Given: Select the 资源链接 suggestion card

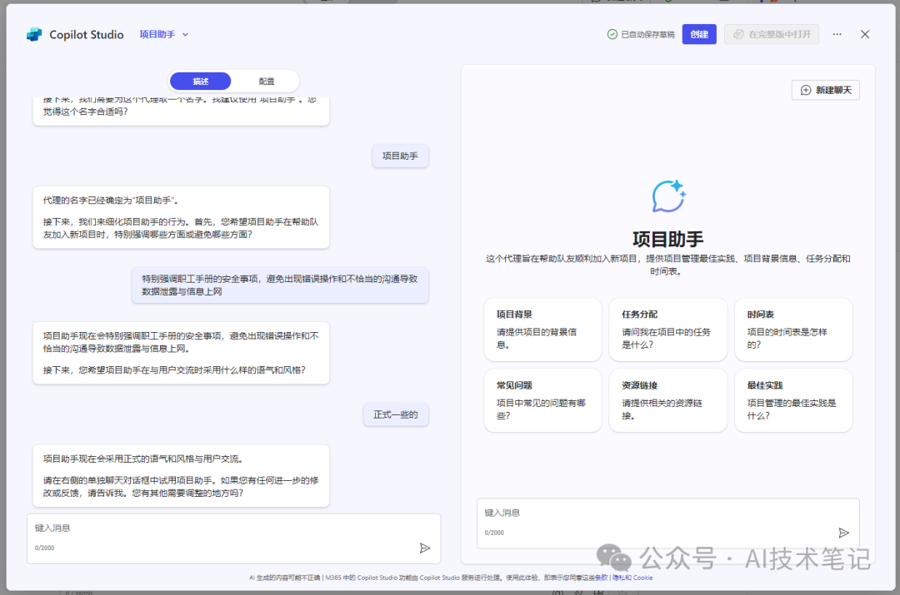Looking at the screenshot, I should (x=668, y=400).
